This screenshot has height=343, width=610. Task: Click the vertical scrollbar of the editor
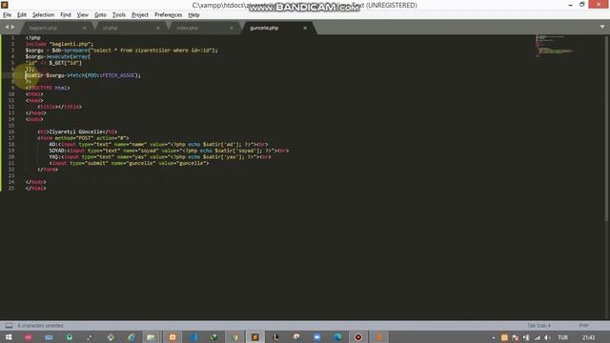[606, 129]
